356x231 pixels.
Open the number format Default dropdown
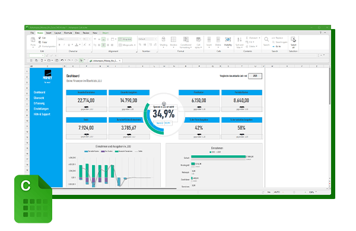(155, 39)
